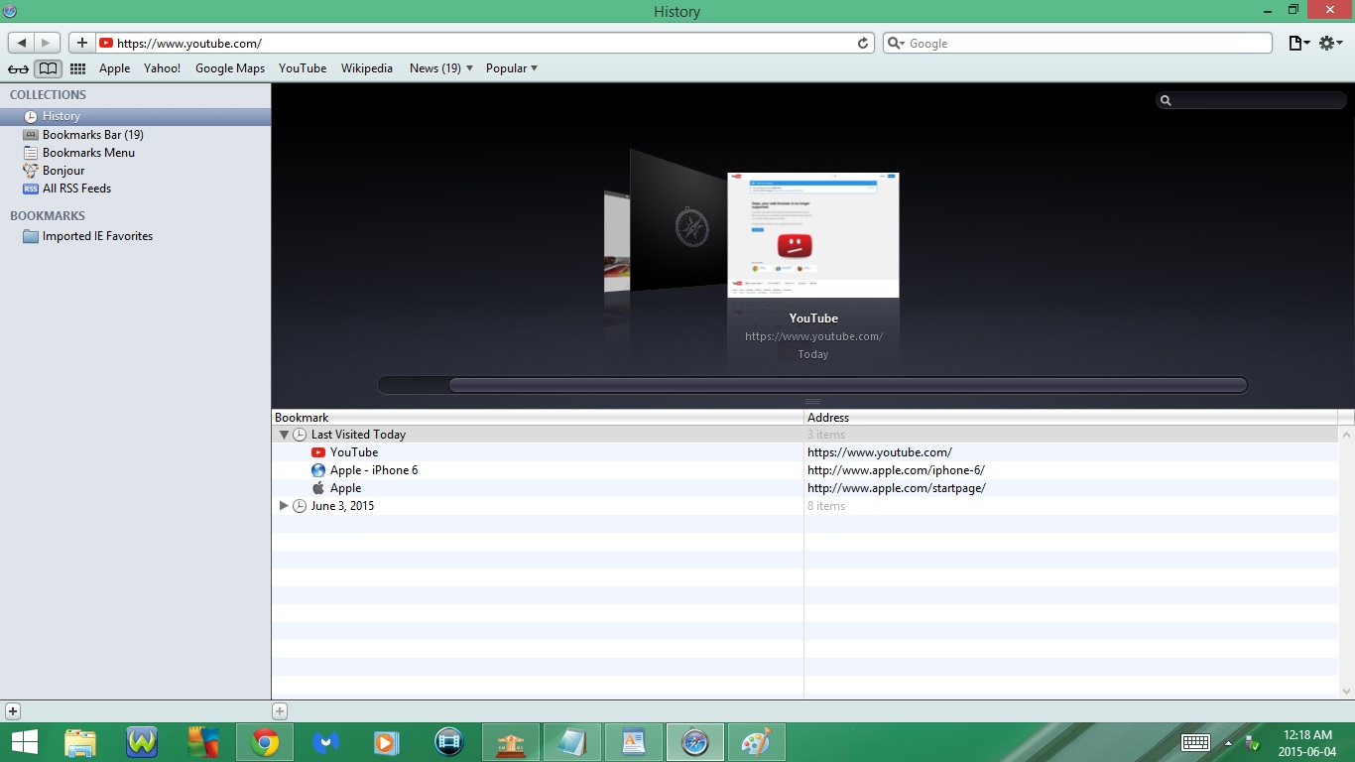This screenshot has width=1355, height=762.
Task: Open Malwarebytes from the taskbar
Action: (x=326, y=742)
